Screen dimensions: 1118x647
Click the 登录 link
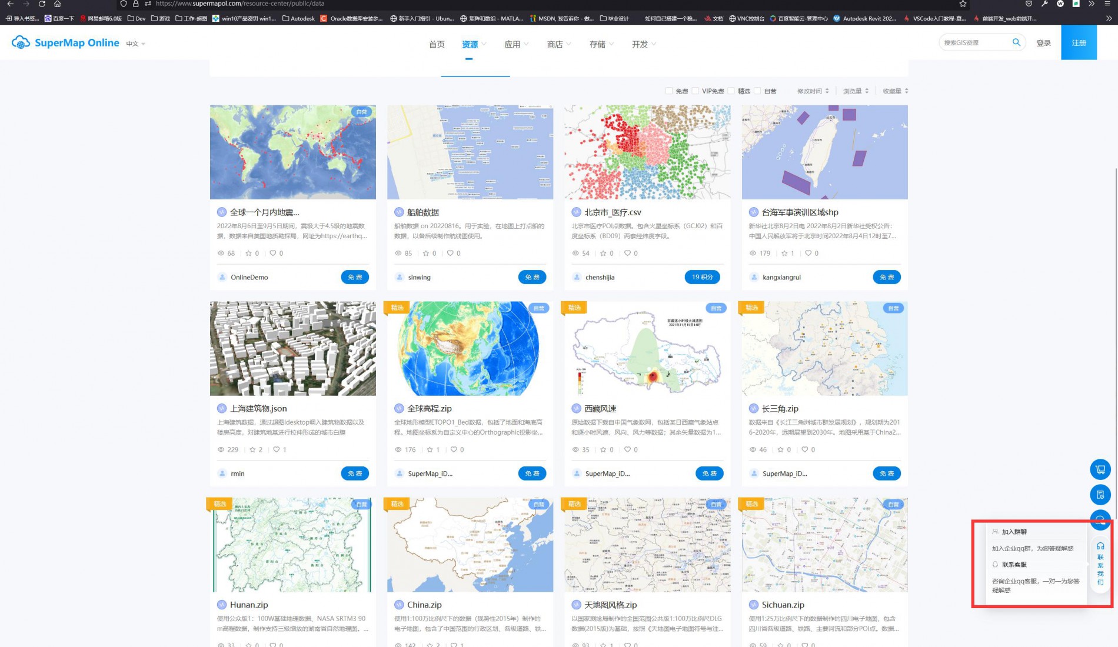click(1043, 43)
